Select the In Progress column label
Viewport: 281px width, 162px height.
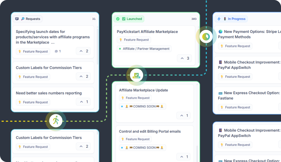[237, 19]
